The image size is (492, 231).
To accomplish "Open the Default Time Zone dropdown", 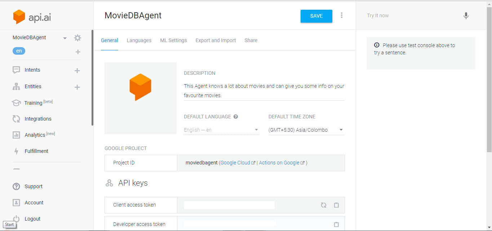I will 306,130.
